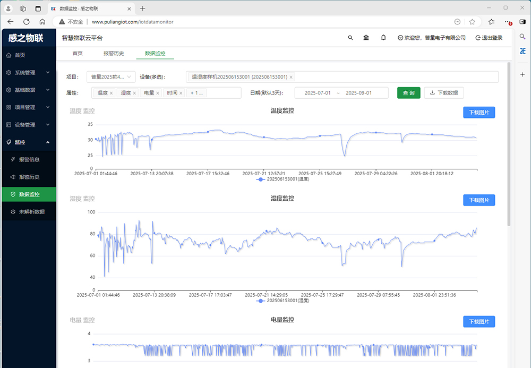531x368 pixels.
Task: Click the bank building icon in header
Action: [366, 38]
